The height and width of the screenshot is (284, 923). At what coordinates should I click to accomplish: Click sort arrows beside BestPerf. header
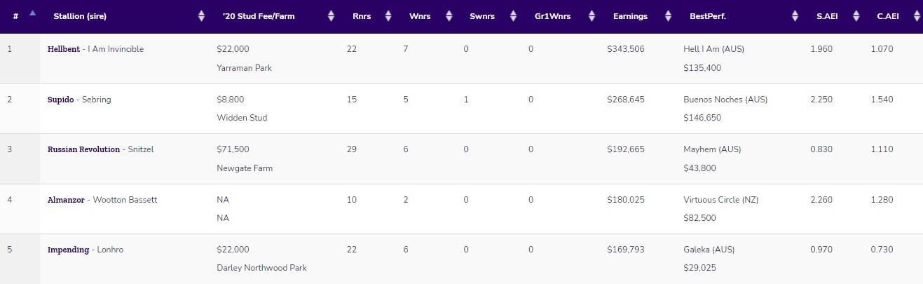(x=795, y=15)
